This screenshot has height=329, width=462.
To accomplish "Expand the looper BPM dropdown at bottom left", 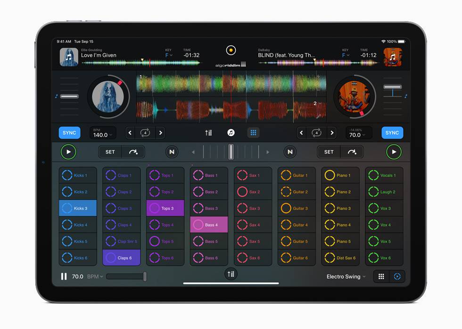I will pos(95,276).
